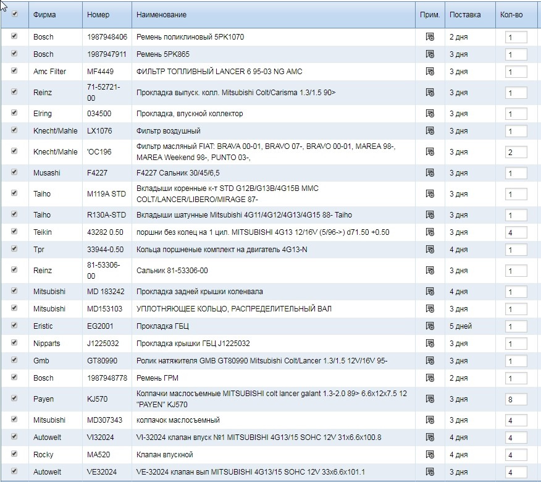Screen dimensions: 541x482
Task: Select firm name 'Nipparts'
Action: point(46,344)
